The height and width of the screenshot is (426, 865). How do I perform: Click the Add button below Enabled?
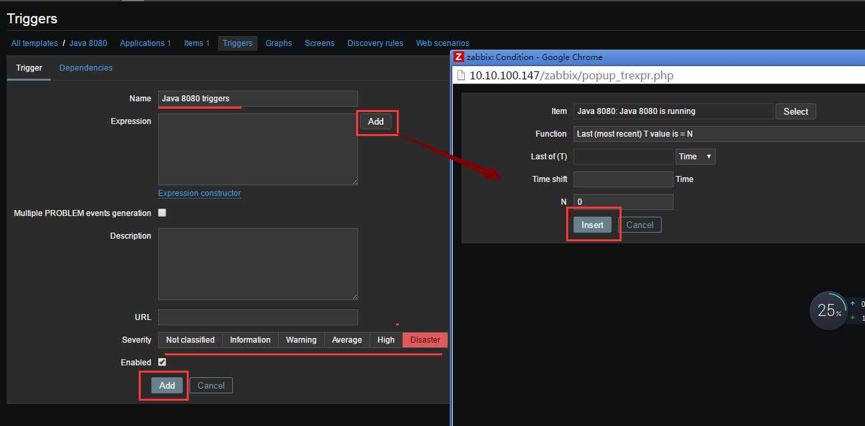[167, 385]
